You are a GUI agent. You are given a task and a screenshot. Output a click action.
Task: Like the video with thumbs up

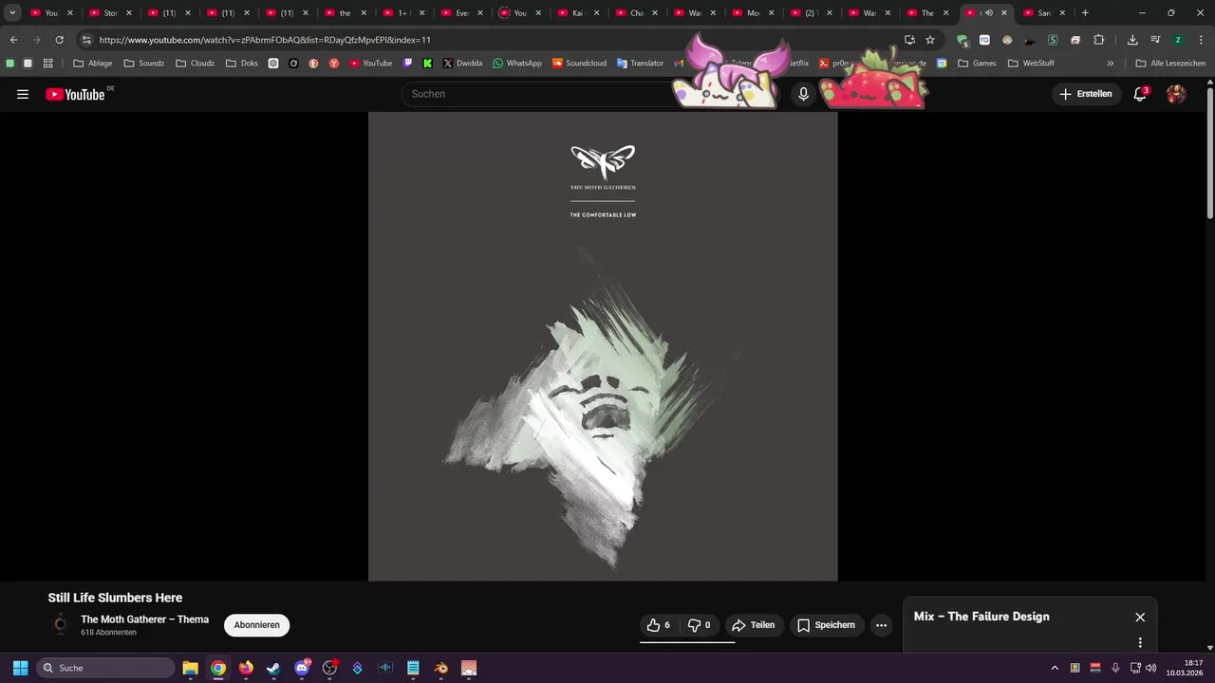point(659,625)
